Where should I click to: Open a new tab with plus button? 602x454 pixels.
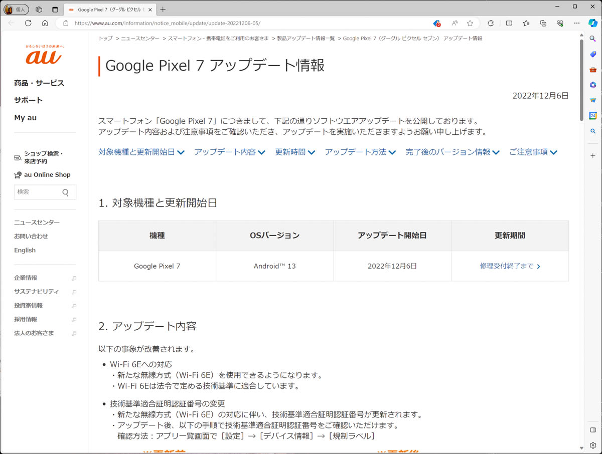point(163,10)
